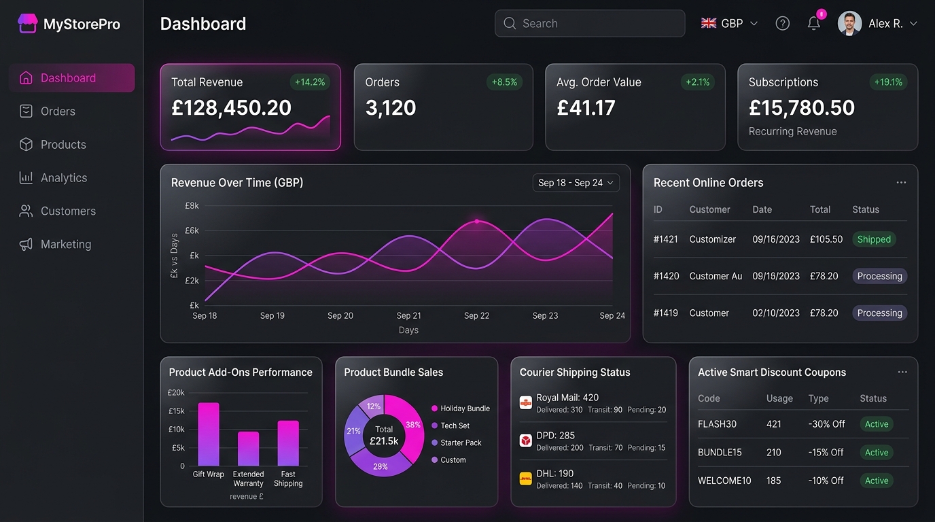Click the UK flag currency icon

(709, 23)
